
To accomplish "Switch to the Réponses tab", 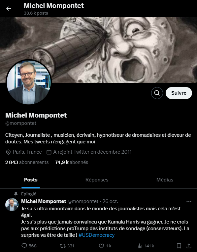I will tap(97, 180).
